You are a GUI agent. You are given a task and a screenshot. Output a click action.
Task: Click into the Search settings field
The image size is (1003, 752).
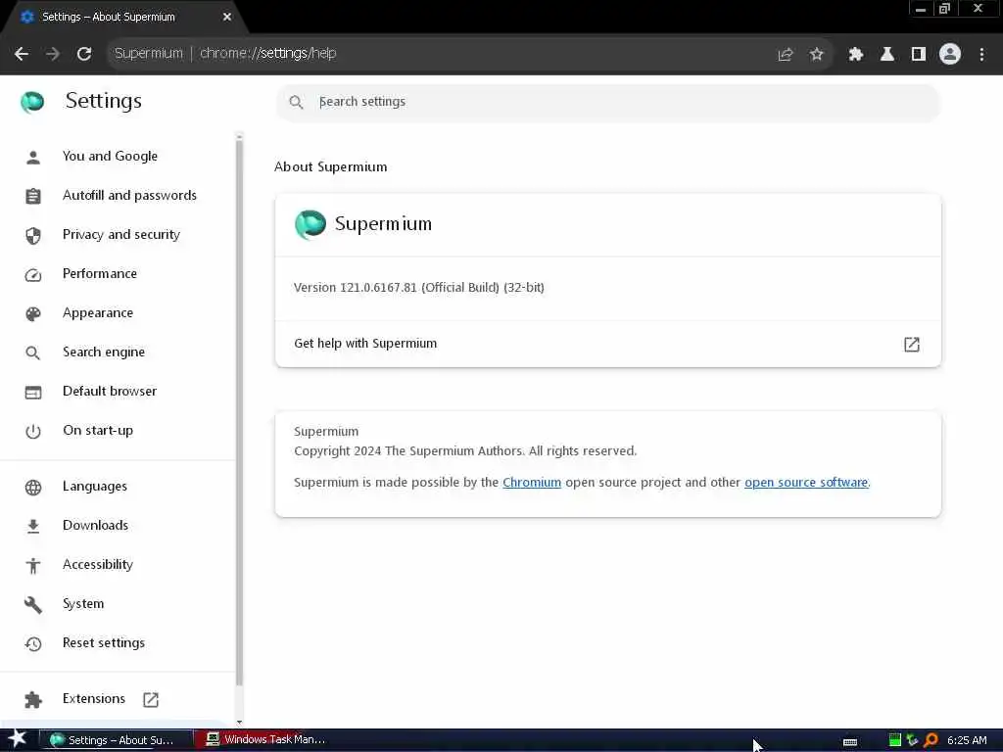pos(607,102)
